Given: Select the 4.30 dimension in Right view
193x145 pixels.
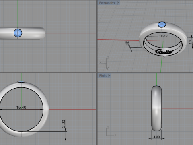Looking at the screenshot, I should [x=156, y=137].
